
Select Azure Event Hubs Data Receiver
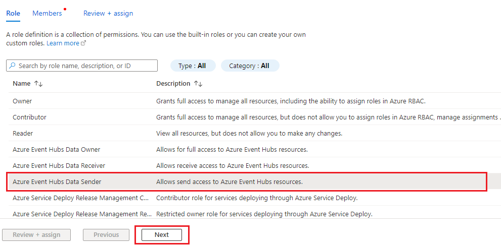pos(59,165)
